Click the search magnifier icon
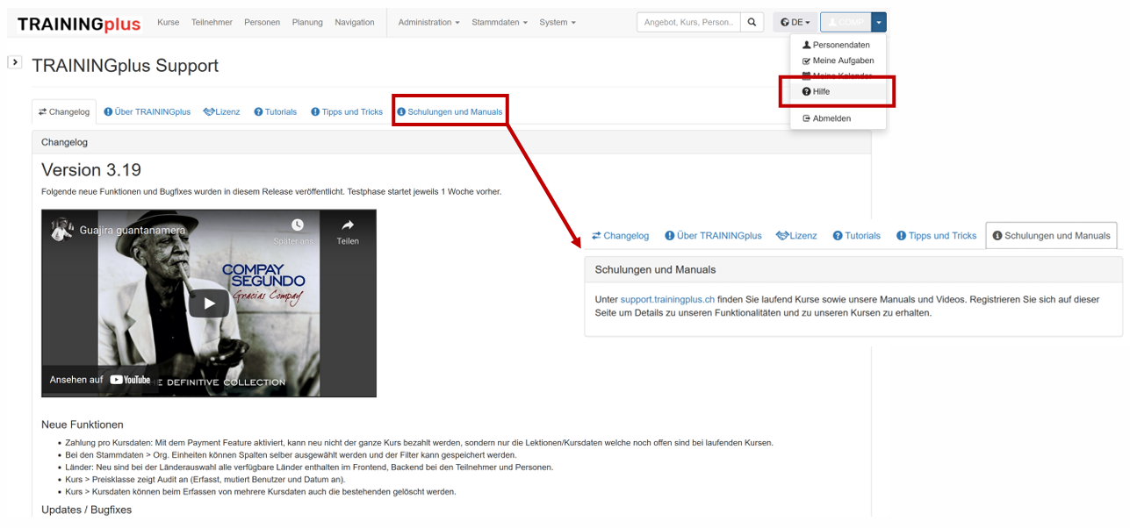This screenshot has width=1130, height=528. [x=752, y=23]
